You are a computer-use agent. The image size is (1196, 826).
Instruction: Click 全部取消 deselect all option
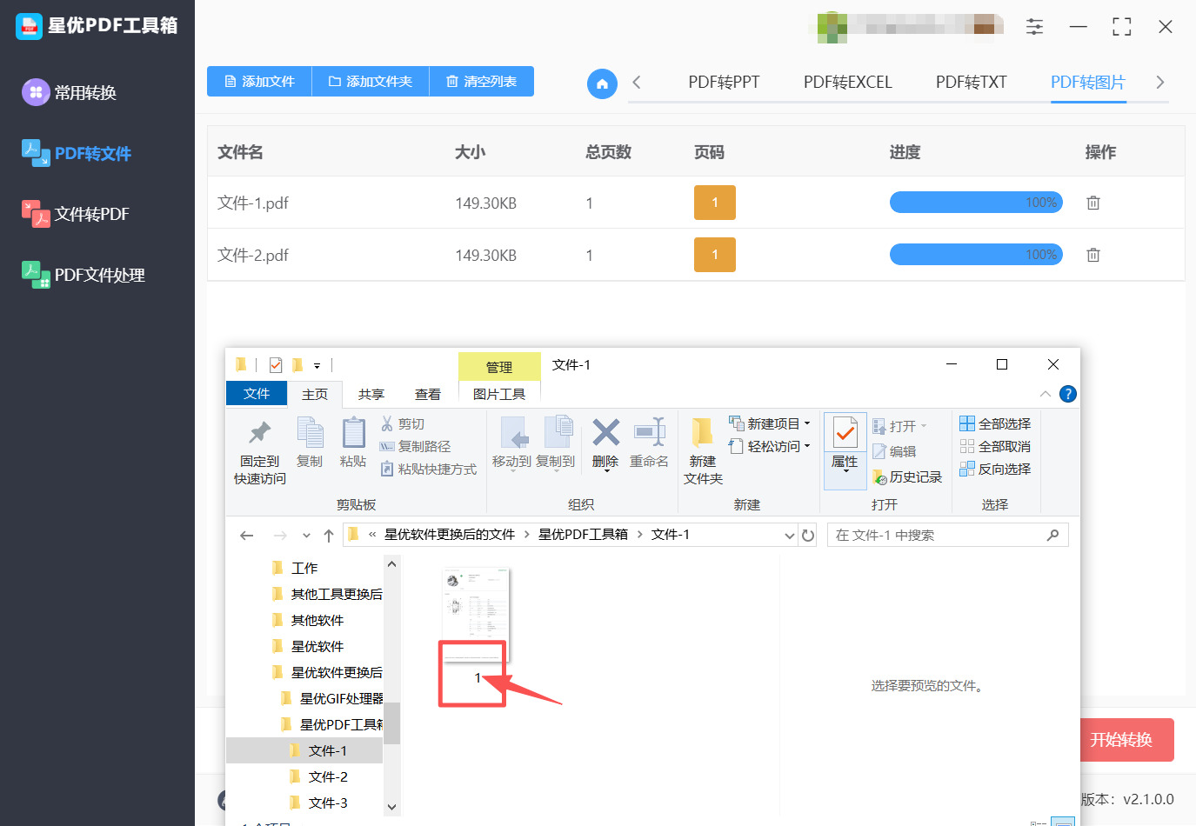(x=995, y=446)
